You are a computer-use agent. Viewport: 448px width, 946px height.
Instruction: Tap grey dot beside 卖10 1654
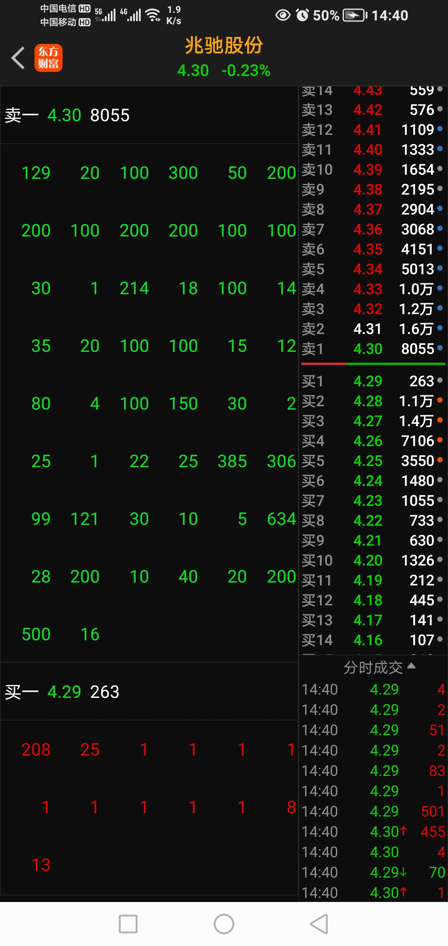click(440, 168)
